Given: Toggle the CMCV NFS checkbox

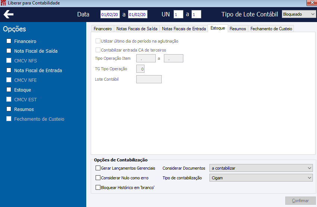Looking at the screenshot, I should click(9, 61).
